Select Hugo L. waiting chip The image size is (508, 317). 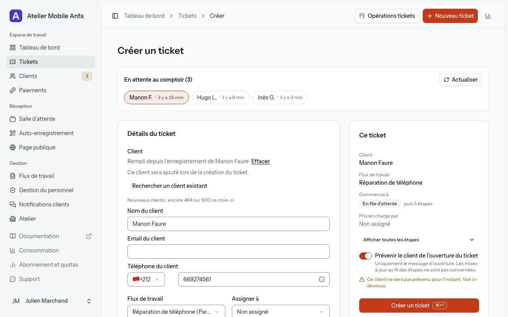(221, 97)
